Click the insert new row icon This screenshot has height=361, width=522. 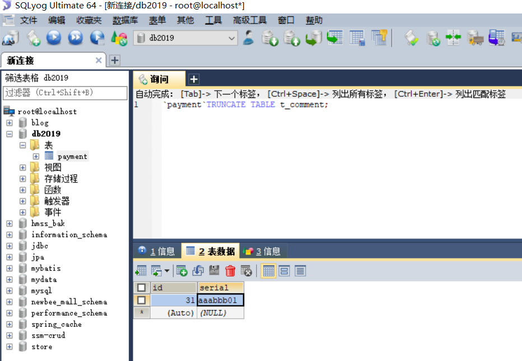tap(182, 271)
